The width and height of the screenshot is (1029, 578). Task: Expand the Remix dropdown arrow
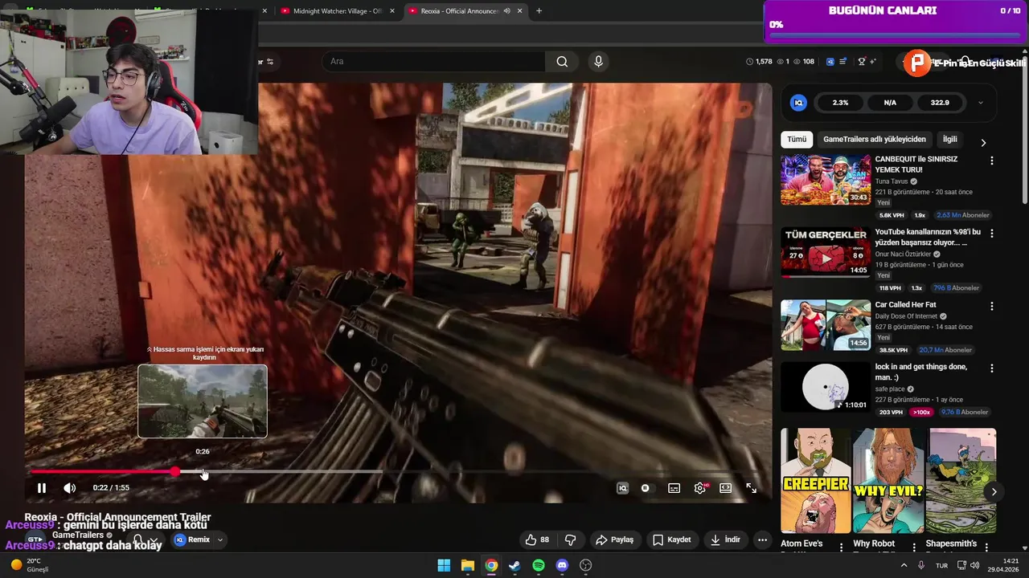(220, 540)
